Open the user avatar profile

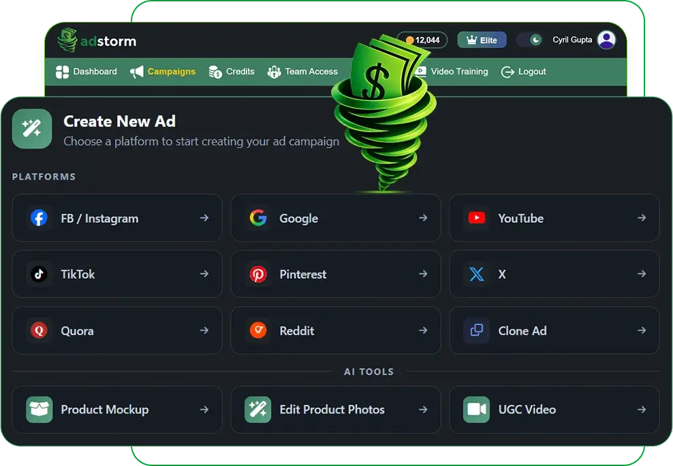click(606, 40)
